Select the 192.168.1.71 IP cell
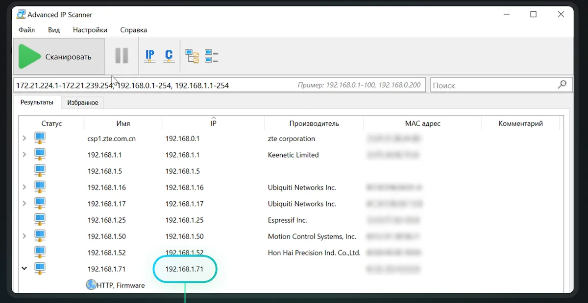This screenshot has width=588, height=303. (x=184, y=269)
